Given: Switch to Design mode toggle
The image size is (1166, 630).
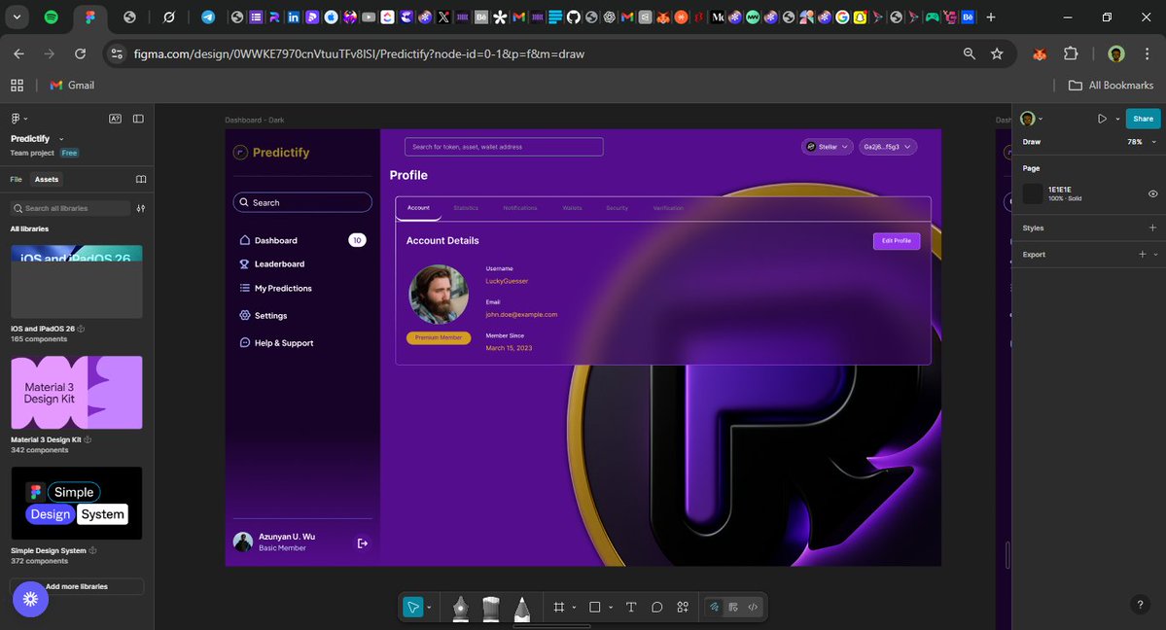Looking at the screenshot, I should pyautogui.click(x=733, y=607).
